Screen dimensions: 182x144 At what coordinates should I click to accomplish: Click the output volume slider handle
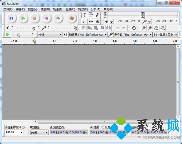[x=34, y=29]
